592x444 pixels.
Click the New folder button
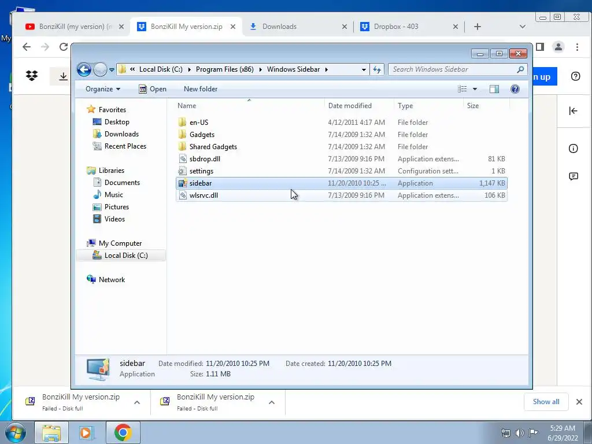(x=201, y=89)
